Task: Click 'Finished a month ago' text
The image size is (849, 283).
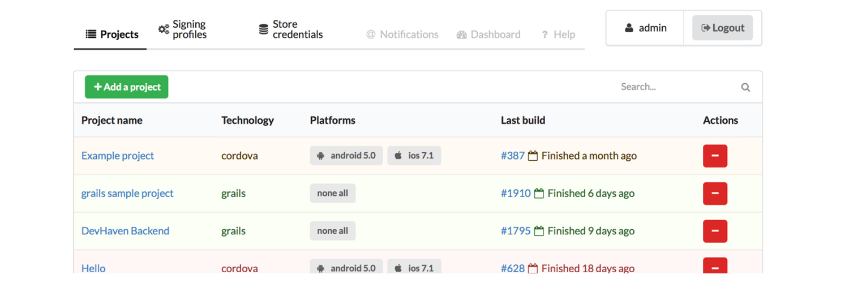Action: pyautogui.click(x=589, y=156)
